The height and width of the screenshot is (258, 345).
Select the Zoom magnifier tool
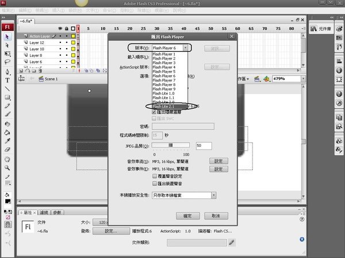[x=7, y=168]
